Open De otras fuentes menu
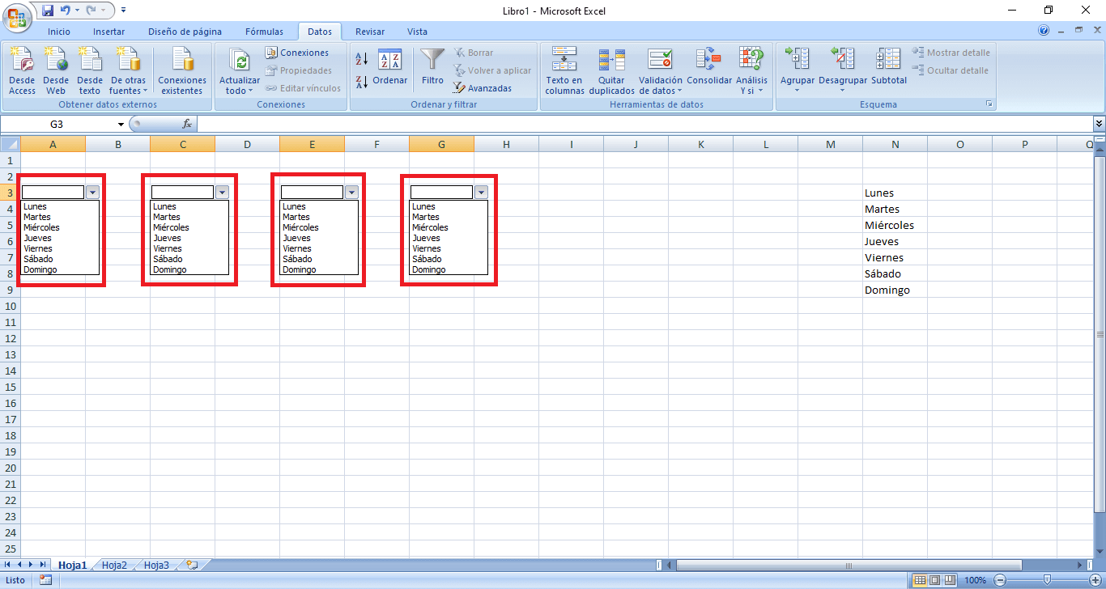1106x589 pixels. tap(128, 71)
